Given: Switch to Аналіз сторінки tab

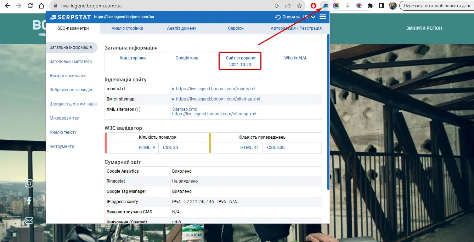Looking at the screenshot, I should tap(127, 28).
